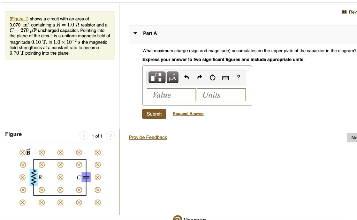The height and width of the screenshot is (220, 357).
Task: Click the undo arrow in answer toolbar
Action: pyautogui.click(x=187, y=77)
